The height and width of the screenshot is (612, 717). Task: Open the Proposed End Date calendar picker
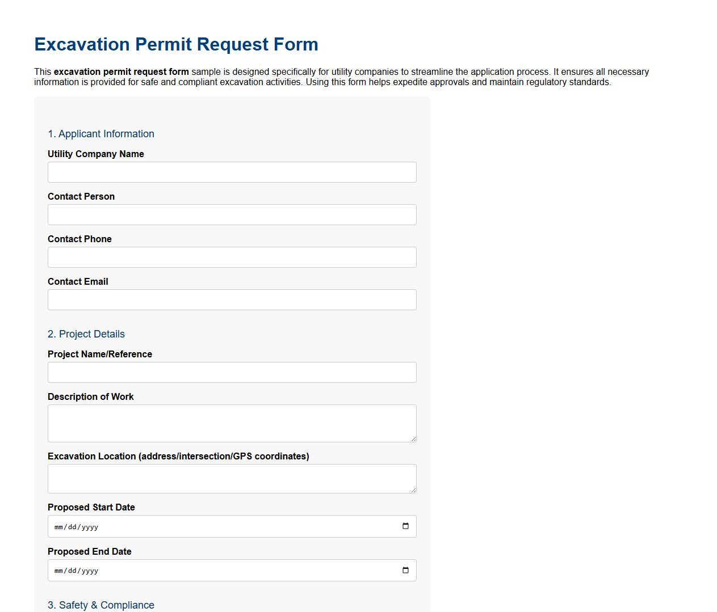406,570
